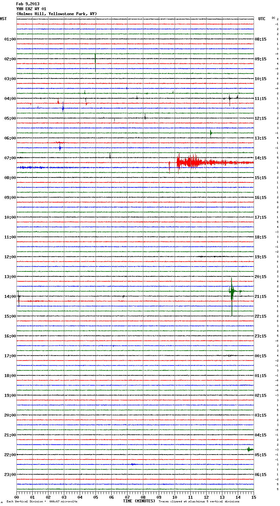Click the "20:00" MST hour label
The width and height of the screenshot is (280, 506).
10,415
